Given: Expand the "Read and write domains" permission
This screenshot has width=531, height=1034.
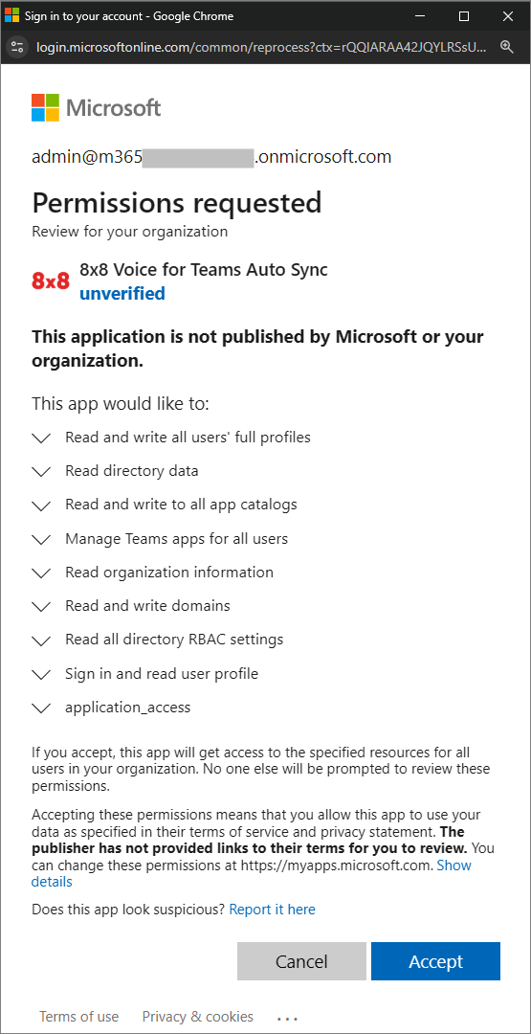Looking at the screenshot, I should (41, 607).
